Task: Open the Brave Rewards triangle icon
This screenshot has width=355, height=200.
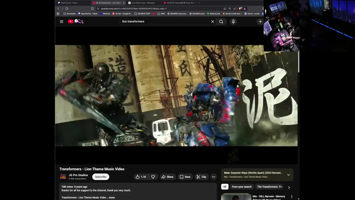Action: coord(244,9)
